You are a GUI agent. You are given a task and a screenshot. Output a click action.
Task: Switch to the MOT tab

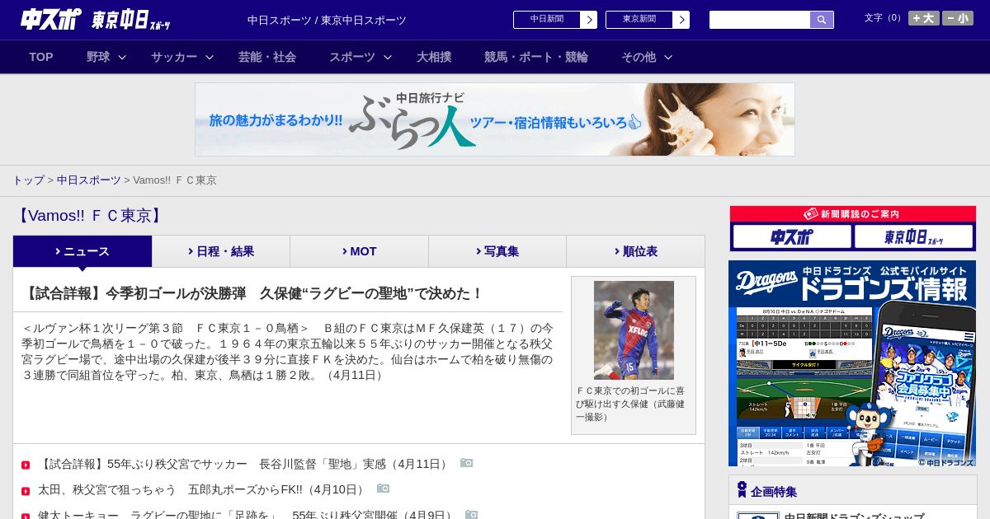click(x=359, y=251)
